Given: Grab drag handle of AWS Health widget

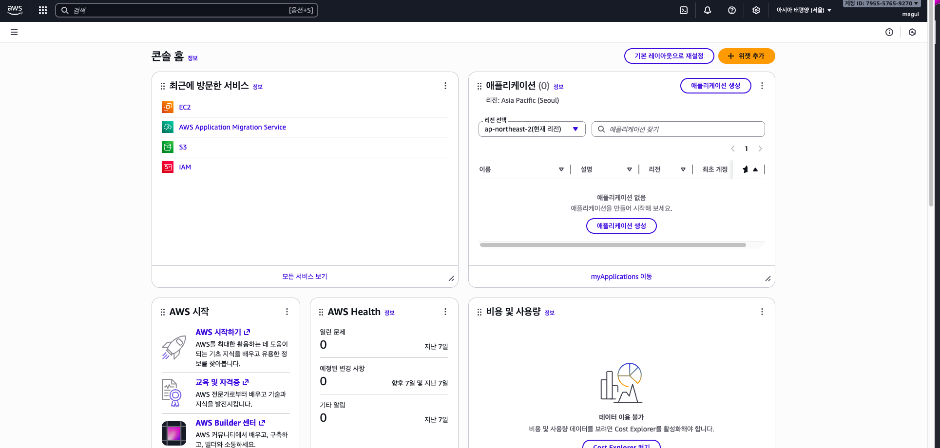Looking at the screenshot, I should click(x=321, y=312).
